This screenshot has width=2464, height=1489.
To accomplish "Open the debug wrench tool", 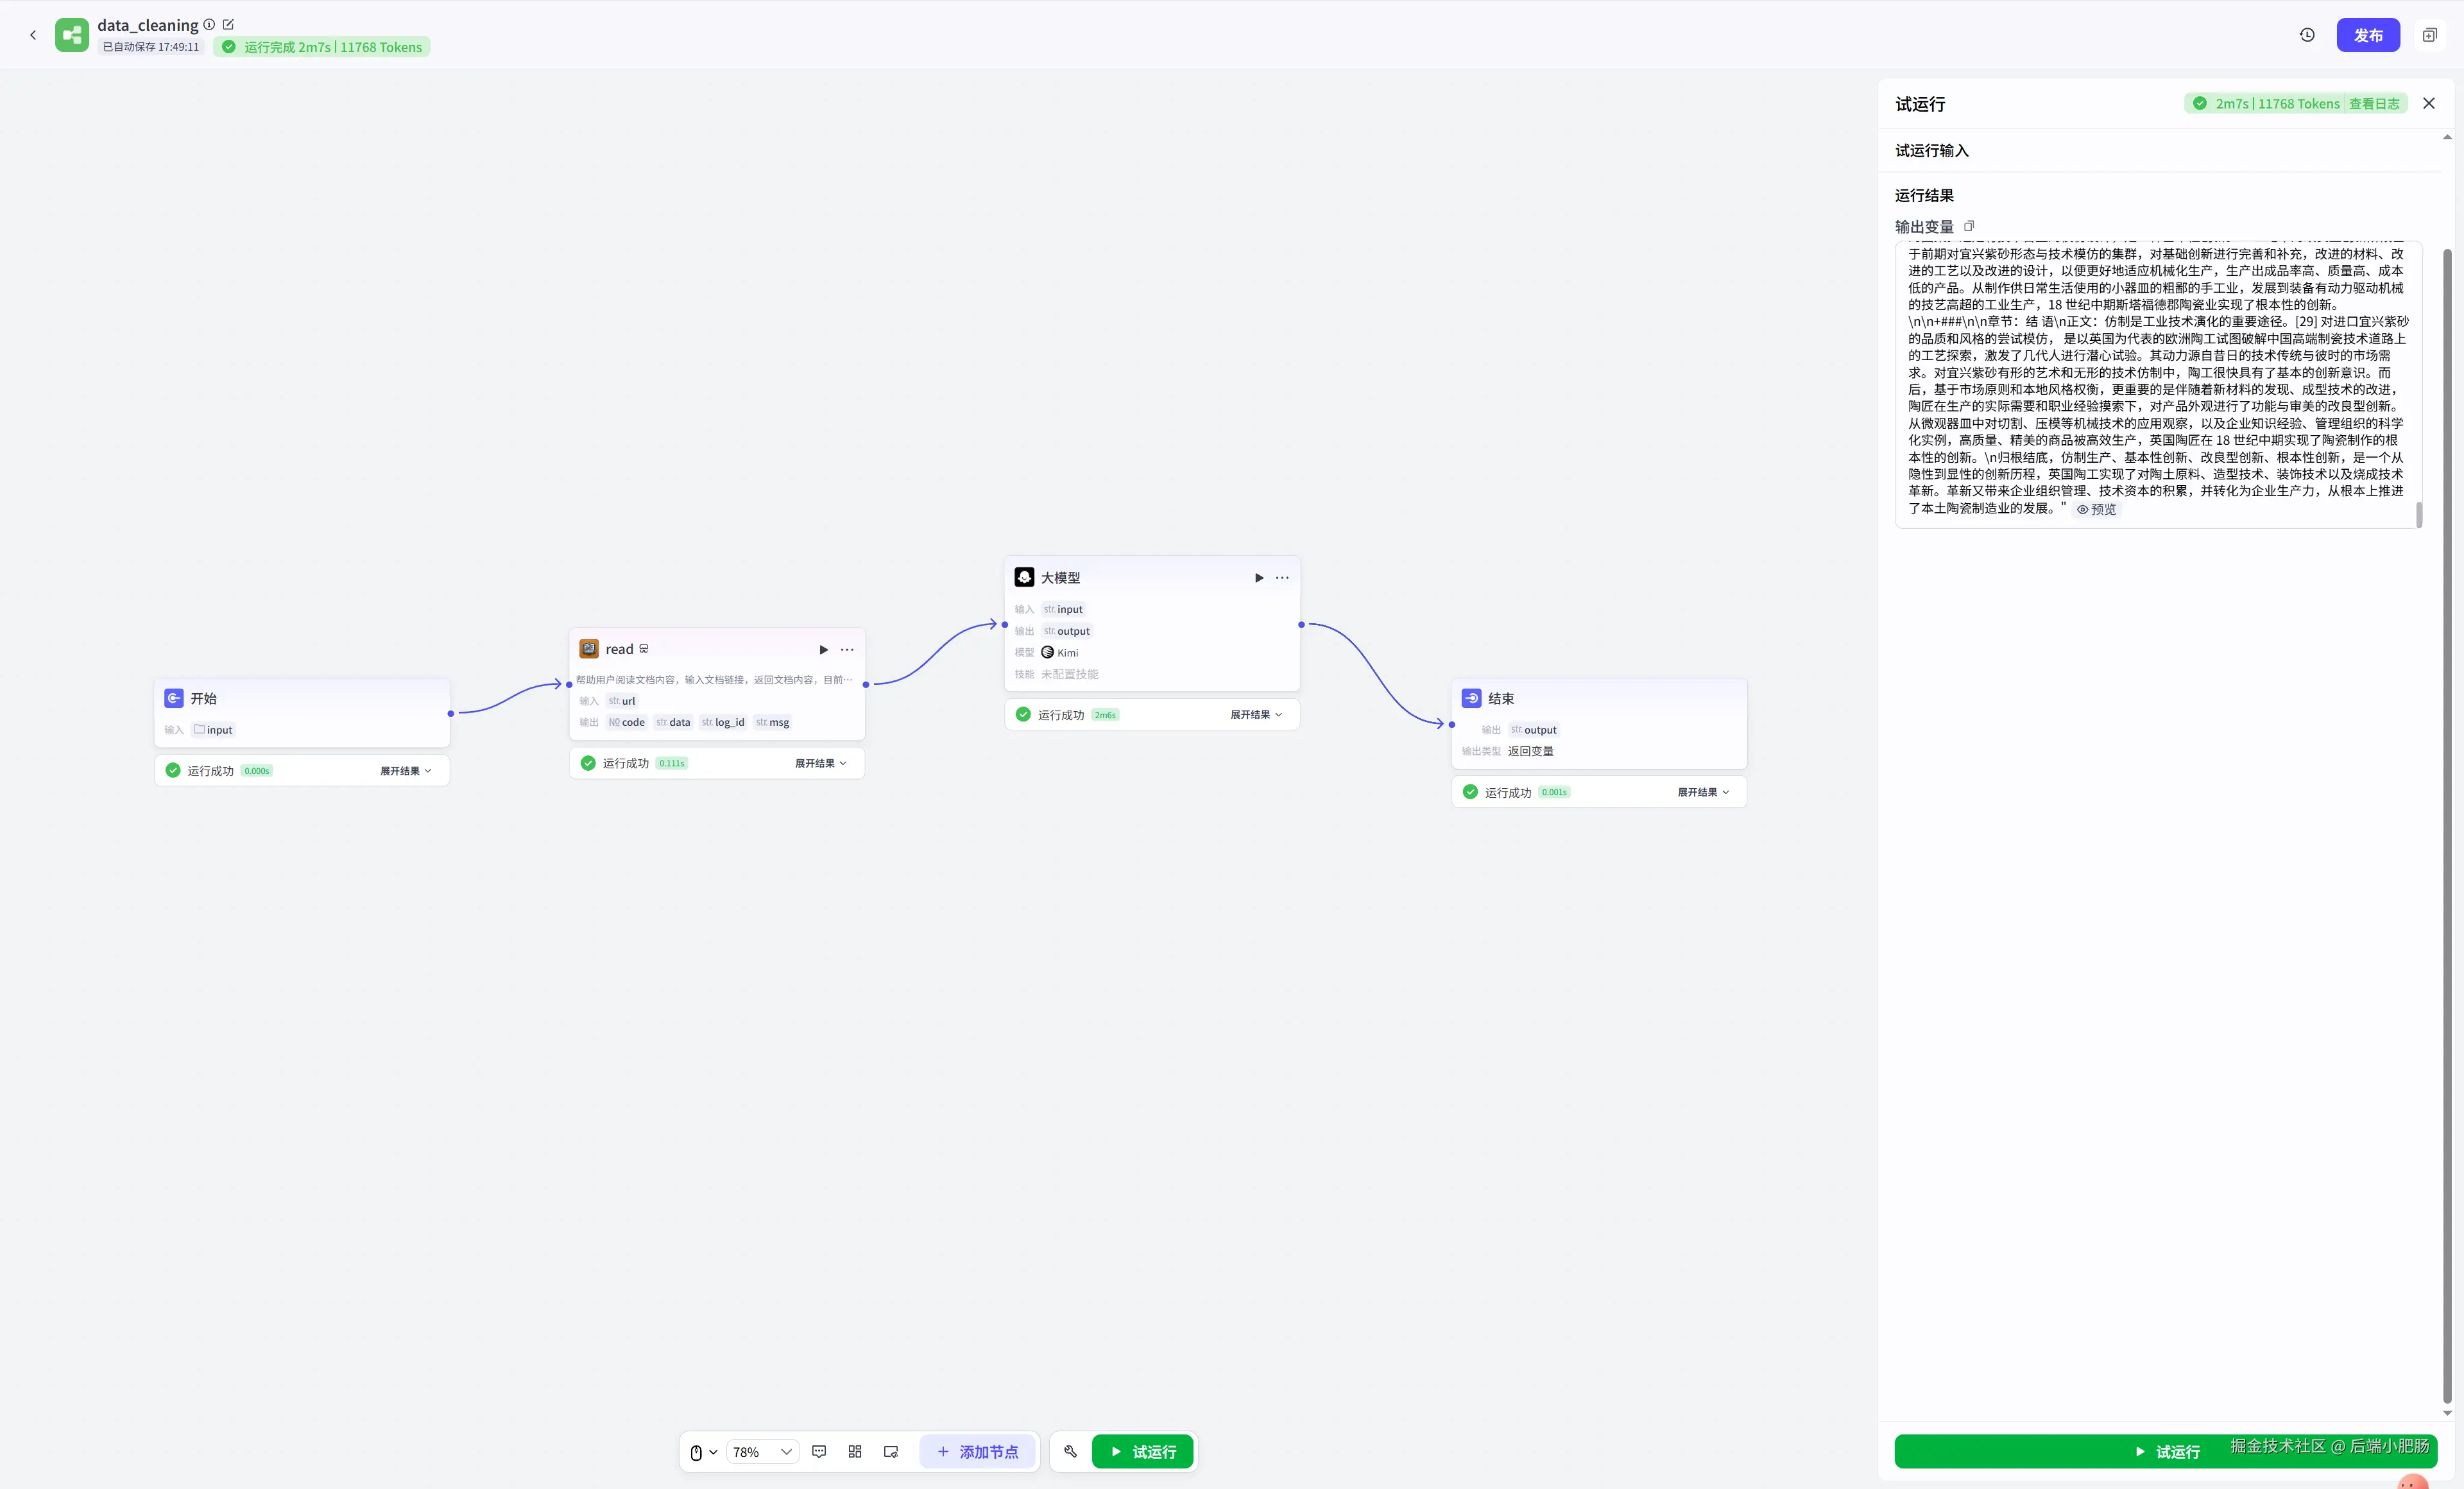I will [x=1070, y=1451].
